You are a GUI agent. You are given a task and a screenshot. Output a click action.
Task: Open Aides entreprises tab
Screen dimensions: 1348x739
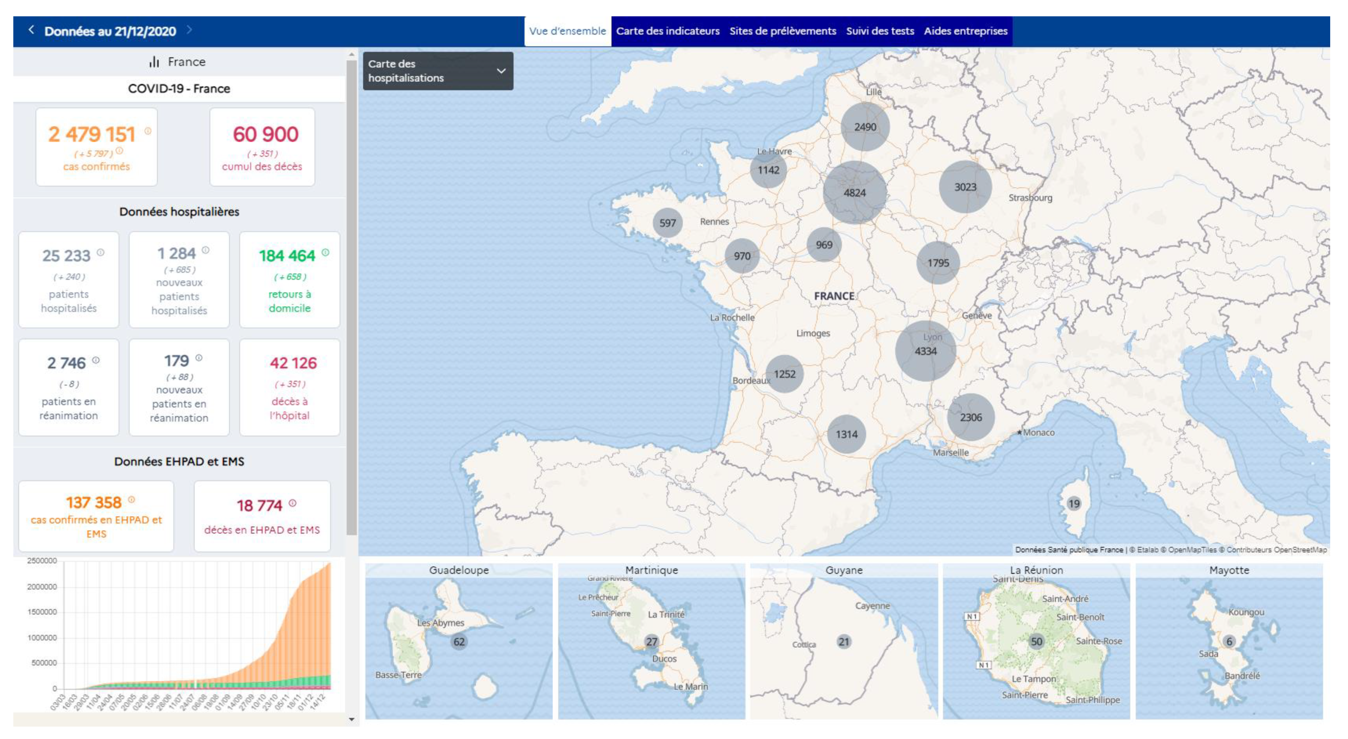[x=965, y=31]
